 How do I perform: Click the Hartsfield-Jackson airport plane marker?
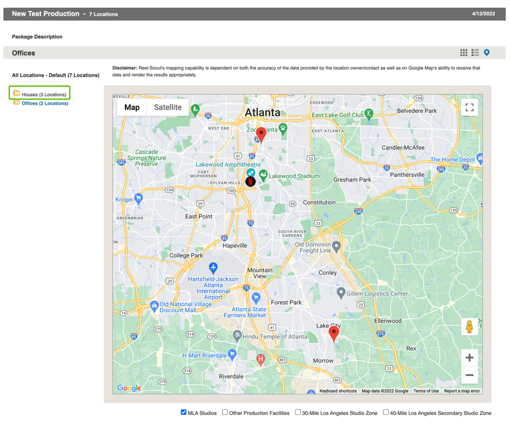pos(213,268)
